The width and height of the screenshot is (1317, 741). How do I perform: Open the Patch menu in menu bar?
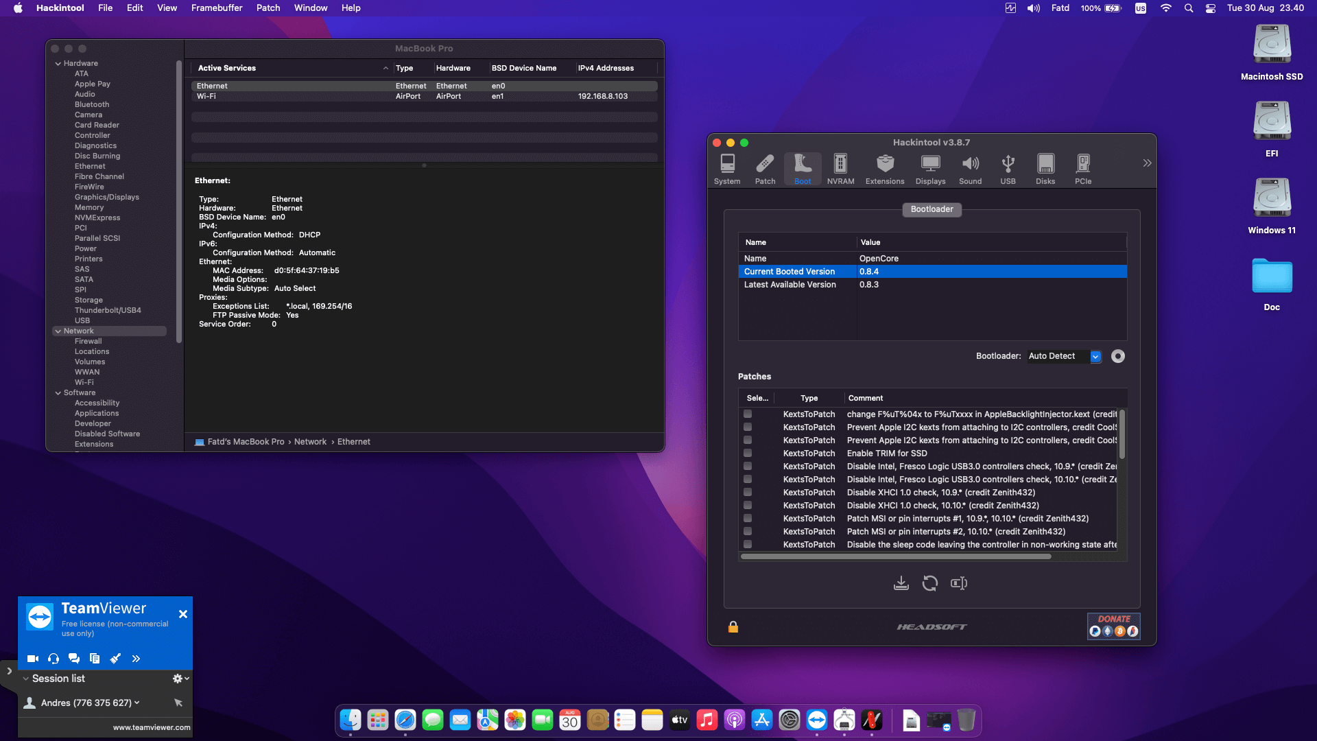pyautogui.click(x=268, y=8)
